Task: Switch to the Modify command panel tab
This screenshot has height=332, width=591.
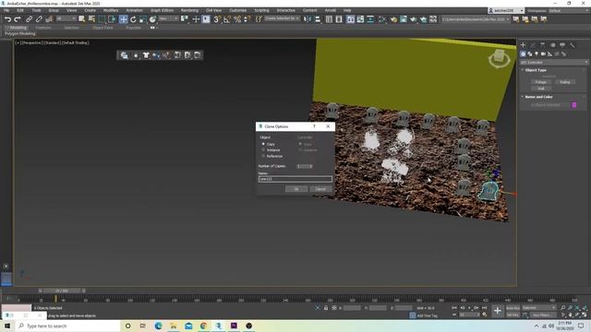Action: pos(533,45)
